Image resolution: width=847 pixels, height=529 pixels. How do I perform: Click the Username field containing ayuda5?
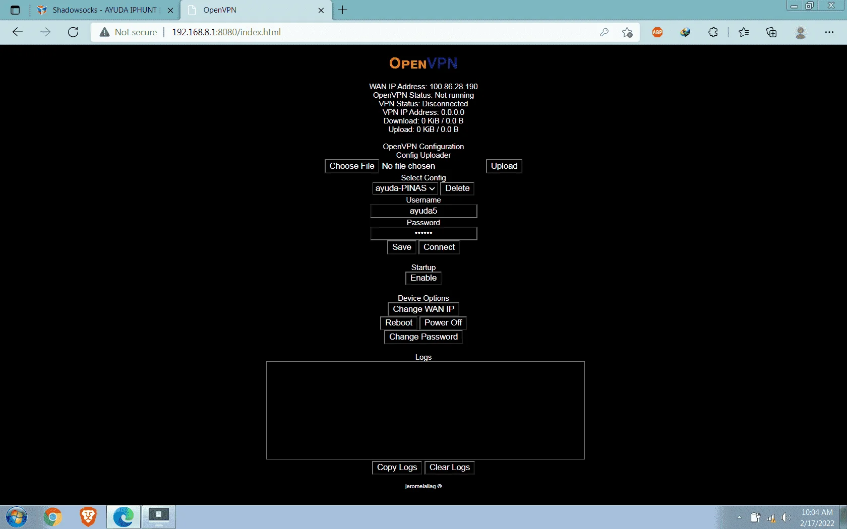coord(423,211)
